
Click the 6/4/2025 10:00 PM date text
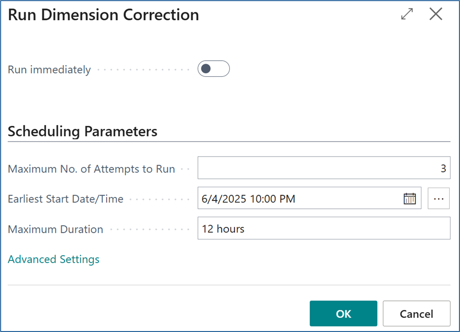(248, 199)
